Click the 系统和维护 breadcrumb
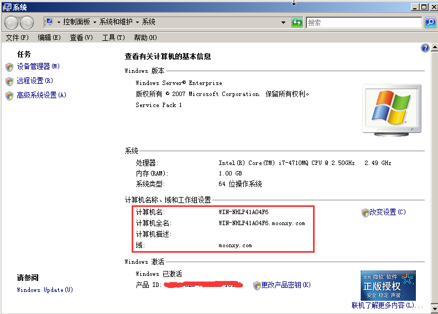438x314 pixels. [x=116, y=22]
